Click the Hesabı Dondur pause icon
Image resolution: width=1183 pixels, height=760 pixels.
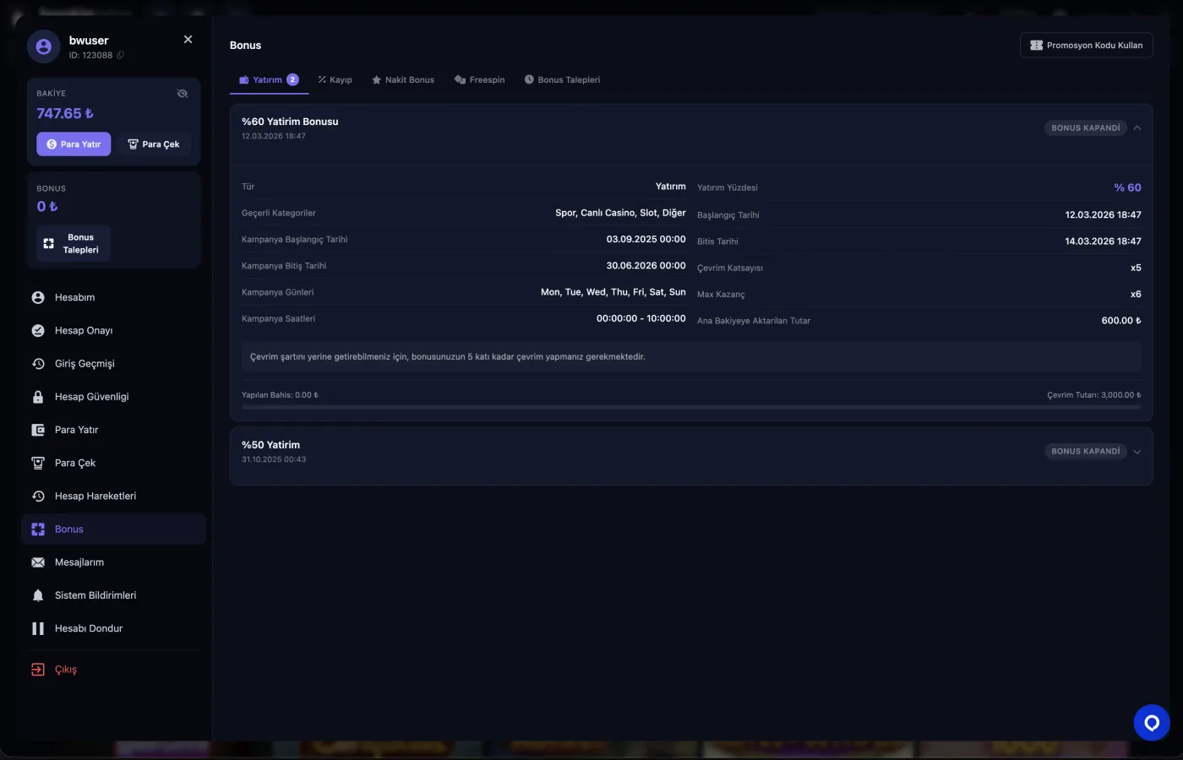[38, 628]
